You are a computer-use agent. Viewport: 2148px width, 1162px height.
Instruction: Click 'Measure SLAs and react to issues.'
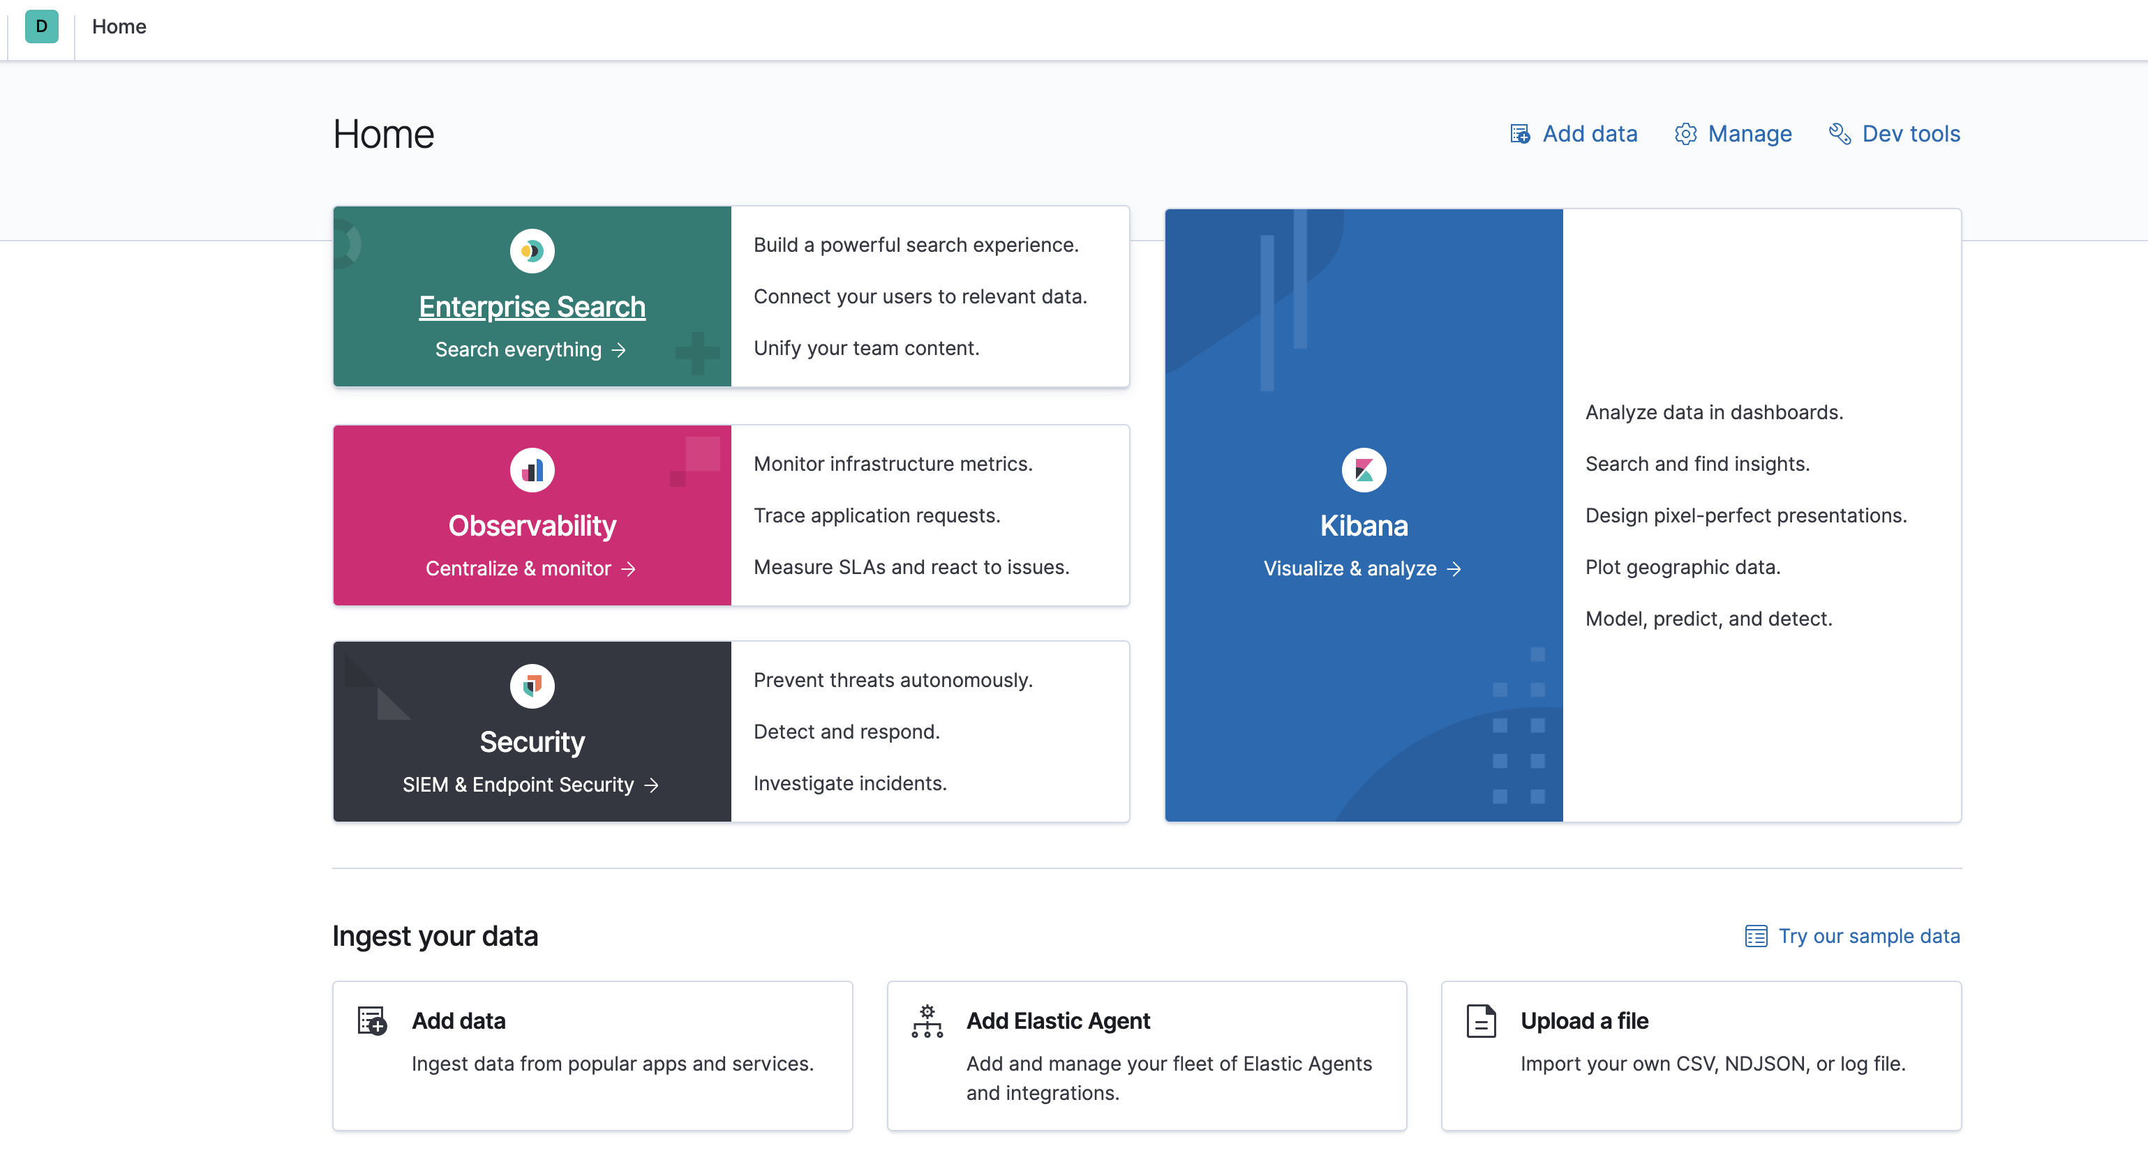click(x=911, y=568)
